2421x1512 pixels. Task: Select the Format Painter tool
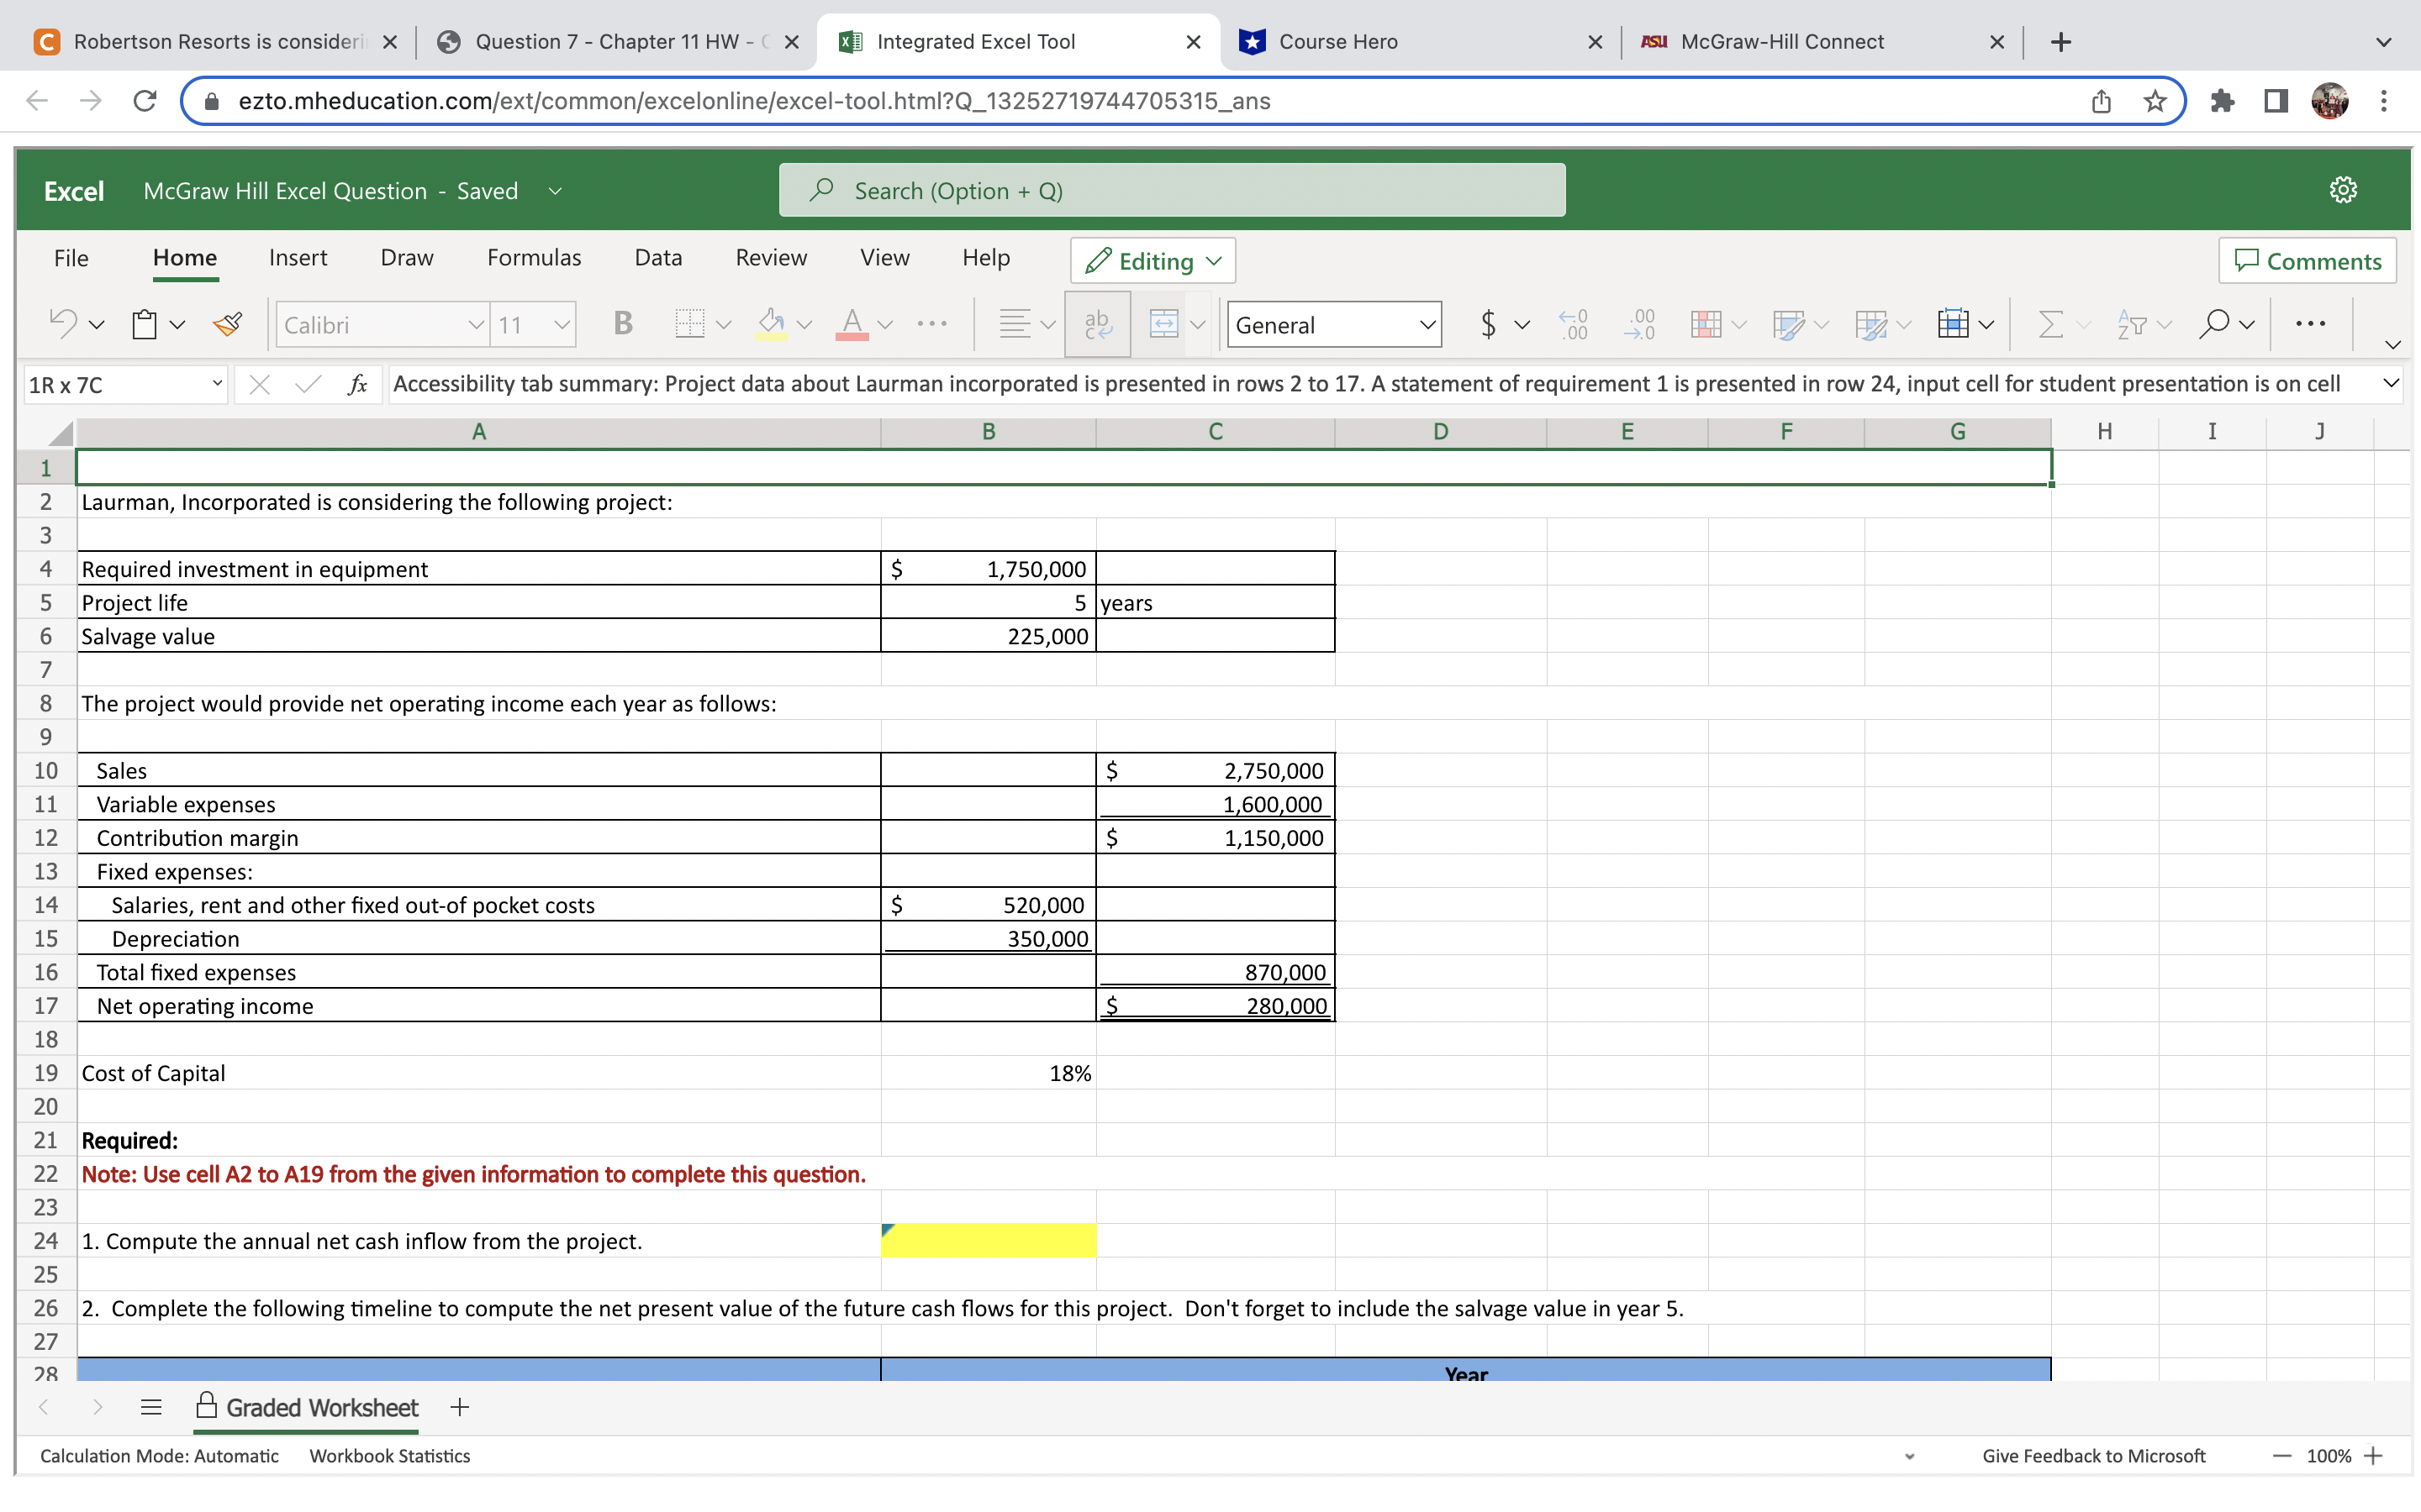[x=228, y=324]
